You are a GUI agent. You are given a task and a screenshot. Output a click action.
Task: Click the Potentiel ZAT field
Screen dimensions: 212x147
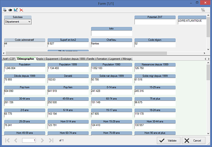(155, 22)
